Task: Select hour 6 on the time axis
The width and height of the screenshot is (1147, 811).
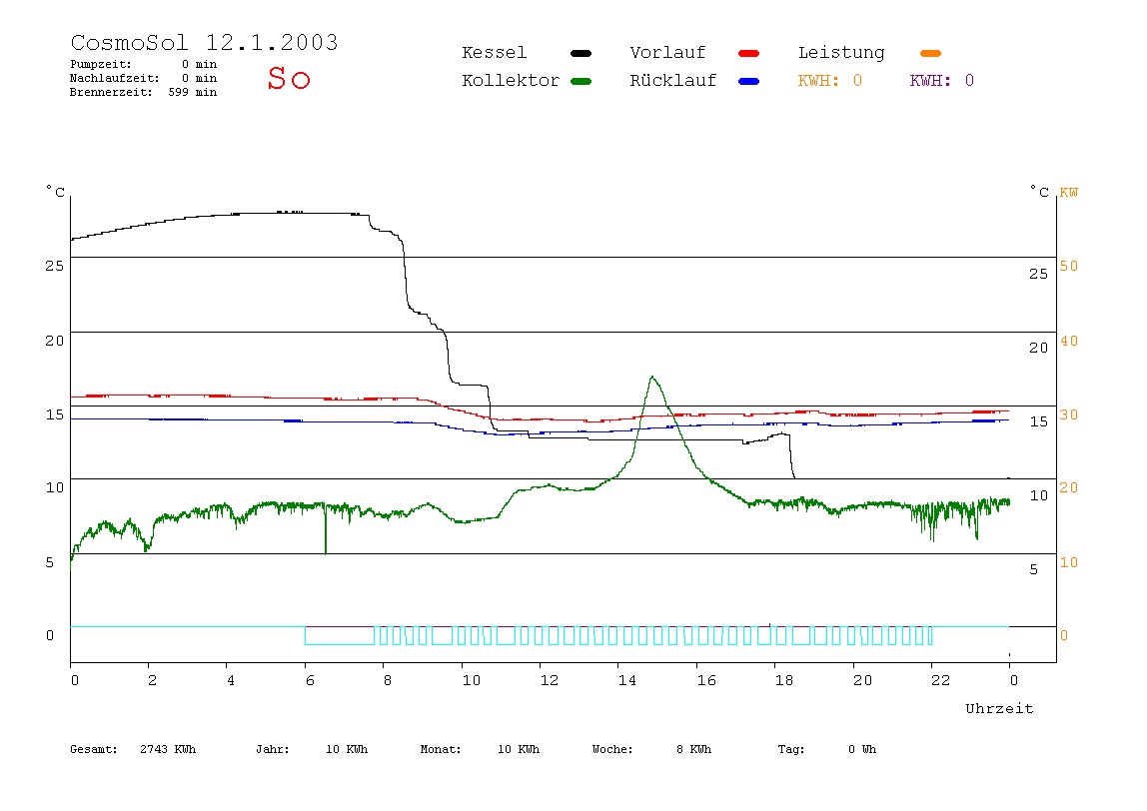Action: click(310, 681)
